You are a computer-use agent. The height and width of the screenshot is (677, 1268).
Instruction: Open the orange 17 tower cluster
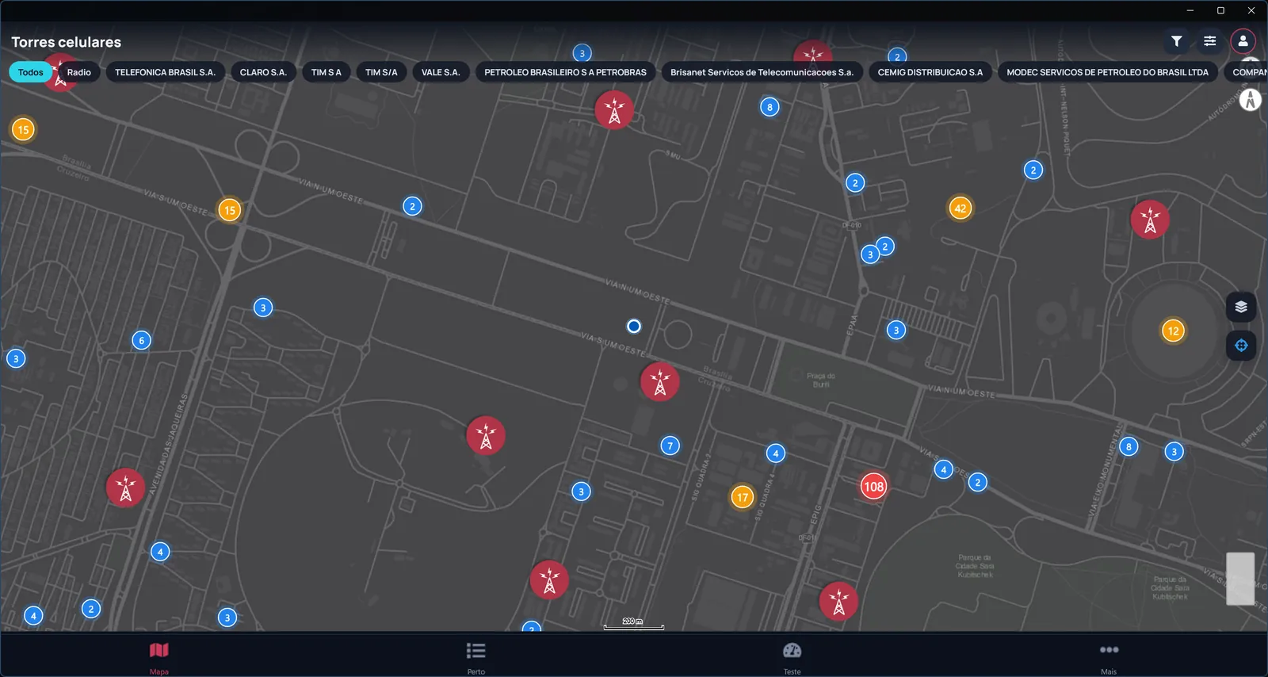[742, 497]
